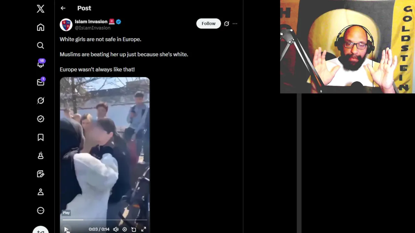Viewport: 415px width, 233px height.
Task: Go back with the arrow
Action: point(63,8)
